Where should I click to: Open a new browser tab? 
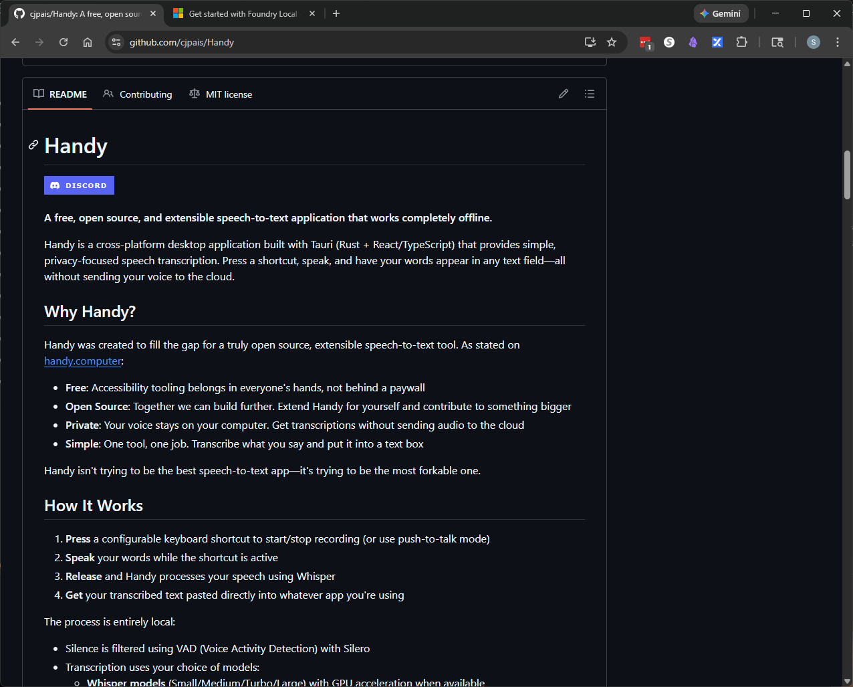click(x=336, y=13)
